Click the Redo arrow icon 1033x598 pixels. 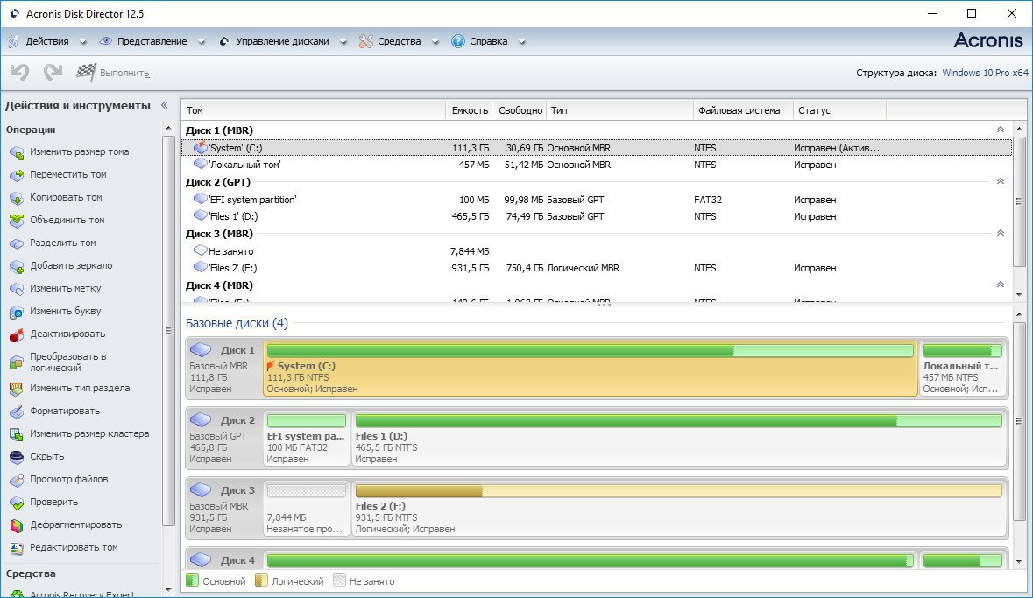pos(53,73)
